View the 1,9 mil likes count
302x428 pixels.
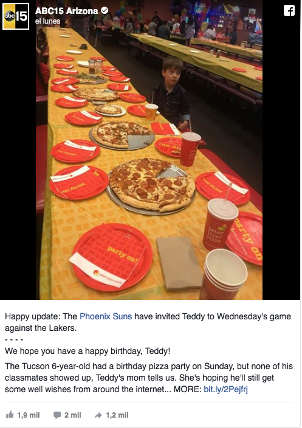click(29, 415)
